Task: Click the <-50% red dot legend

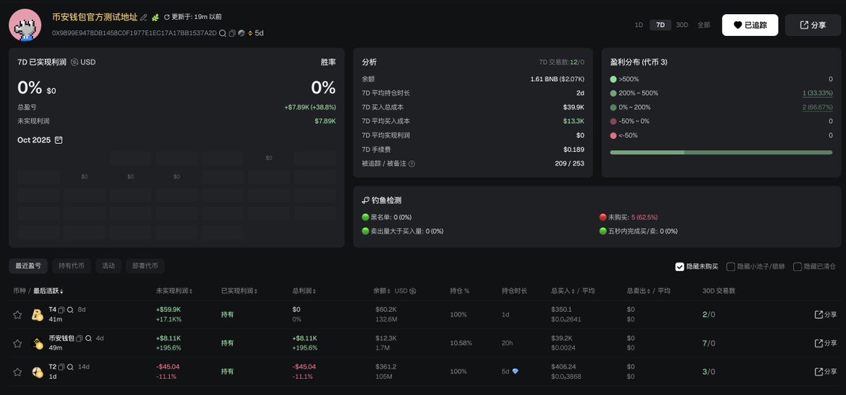Action: pyautogui.click(x=613, y=135)
